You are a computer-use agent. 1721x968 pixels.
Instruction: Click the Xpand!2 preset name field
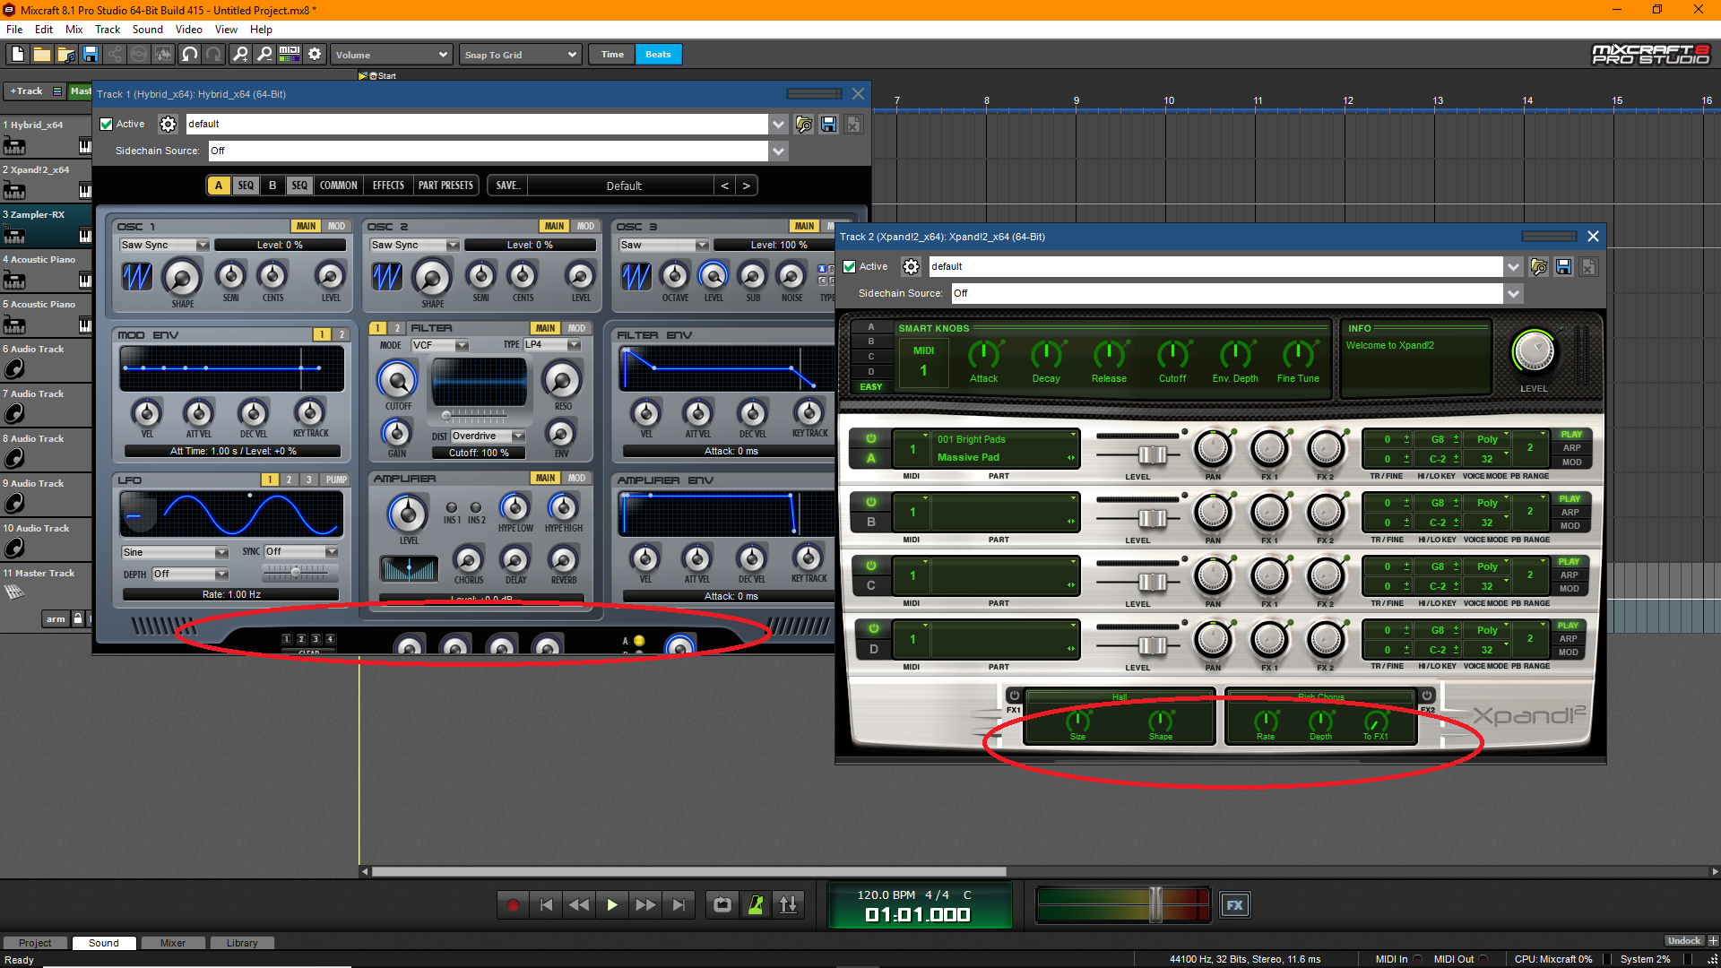[1215, 267]
